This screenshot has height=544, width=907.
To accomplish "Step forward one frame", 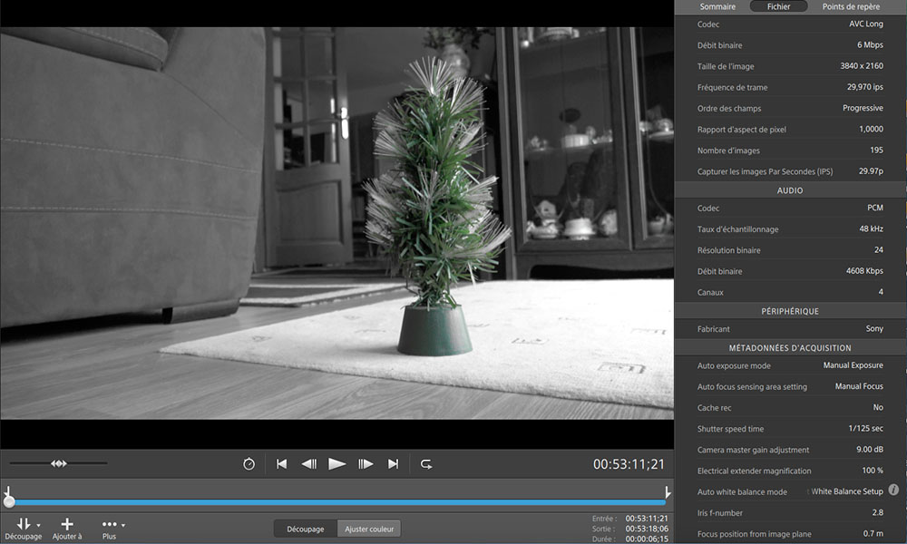I will (x=366, y=464).
